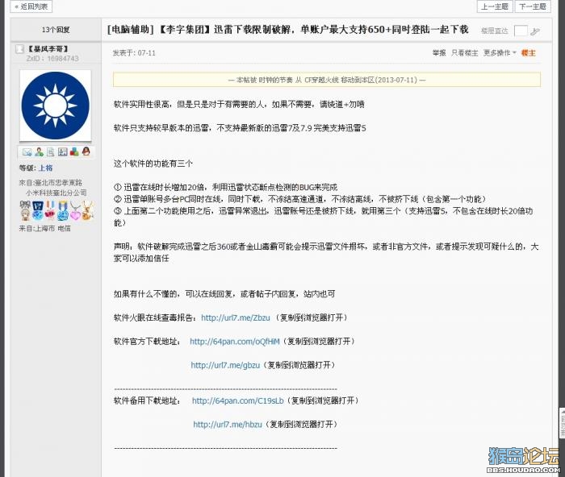Click the red ribbon medal icon
This screenshot has width=565, height=477.
tap(50, 210)
